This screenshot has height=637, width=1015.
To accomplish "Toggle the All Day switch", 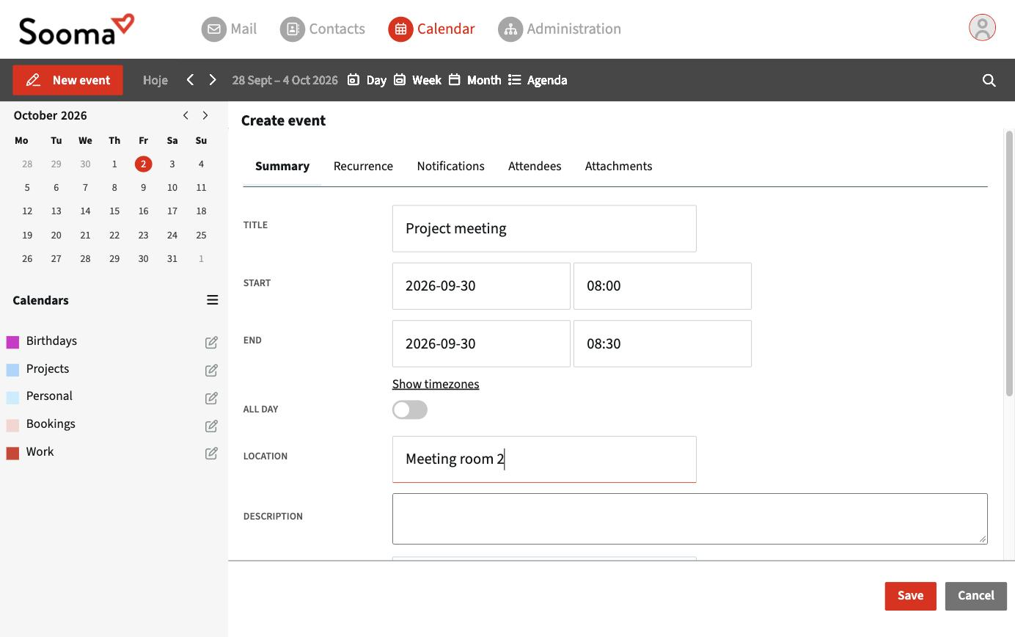I will 410,409.
